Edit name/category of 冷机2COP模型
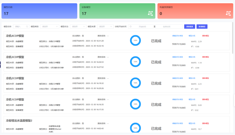Image resolution: width=235 pixels, height=135 pixels. (x=177, y=78)
